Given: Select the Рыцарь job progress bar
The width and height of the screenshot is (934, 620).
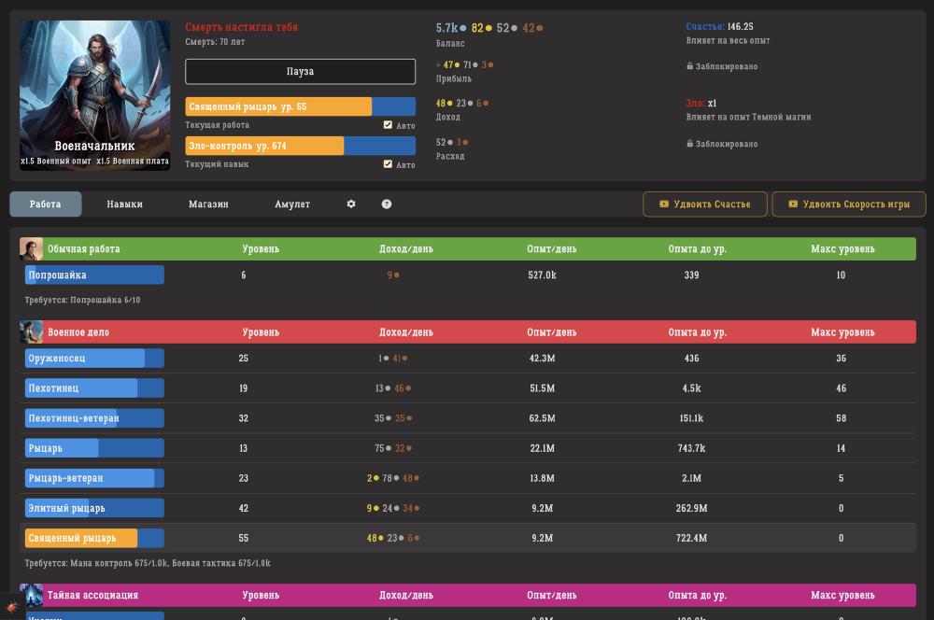Looking at the screenshot, I should [x=94, y=448].
